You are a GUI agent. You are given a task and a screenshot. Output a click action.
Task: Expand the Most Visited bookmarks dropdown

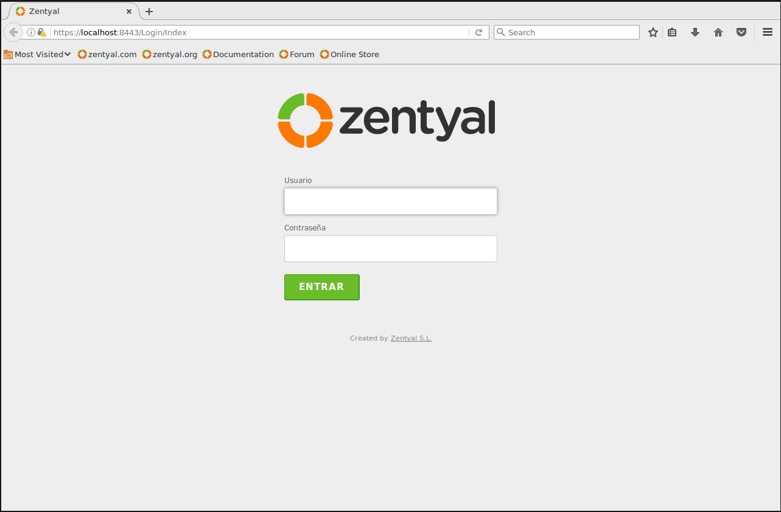pos(38,54)
